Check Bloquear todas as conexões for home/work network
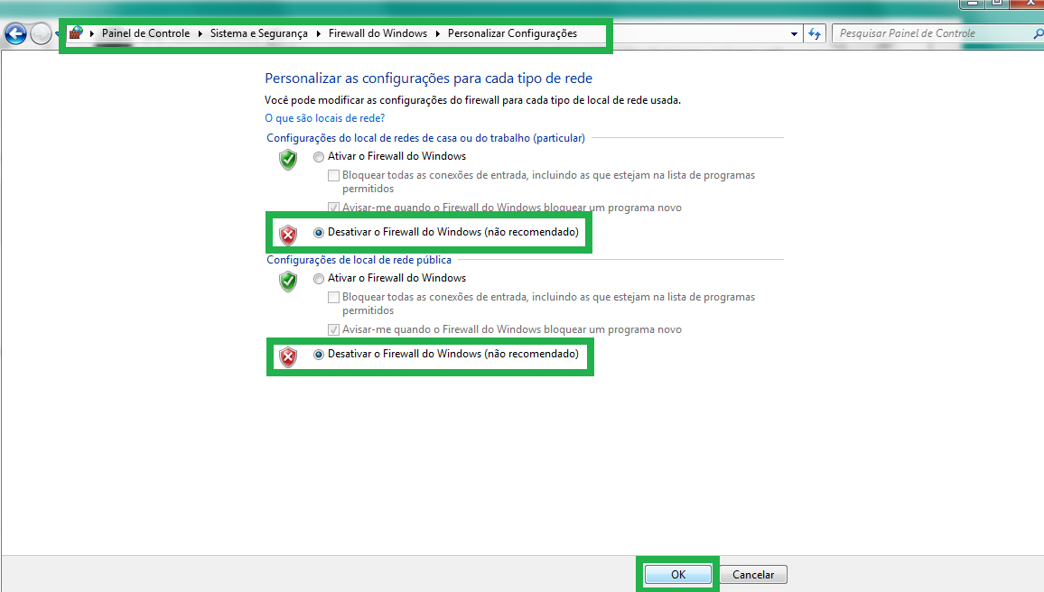Viewport: 1044px width, 592px height. [x=333, y=176]
